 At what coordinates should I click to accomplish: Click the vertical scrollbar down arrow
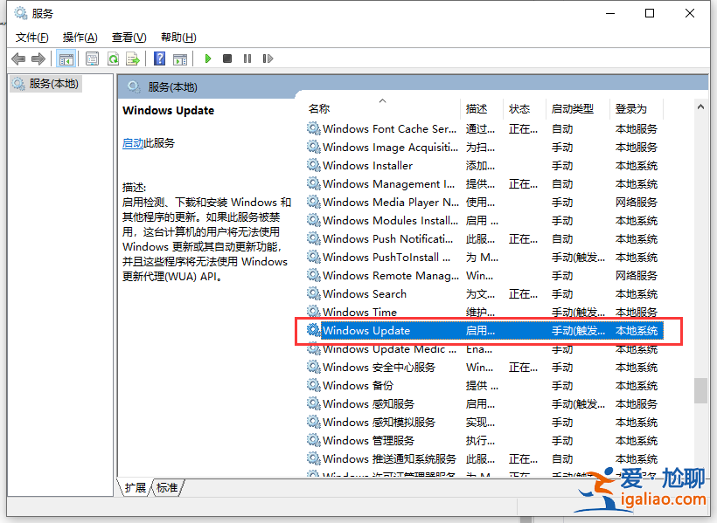click(x=701, y=471)
